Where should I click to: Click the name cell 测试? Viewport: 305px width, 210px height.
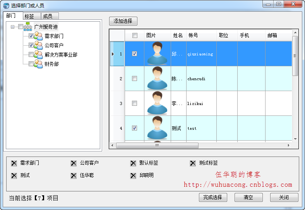(178, 128)
